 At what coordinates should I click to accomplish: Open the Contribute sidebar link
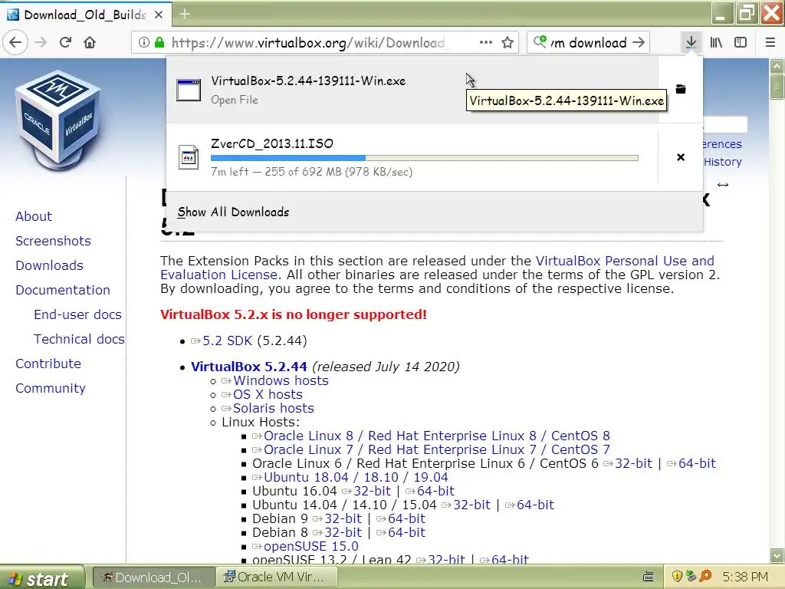click(48, 364)
